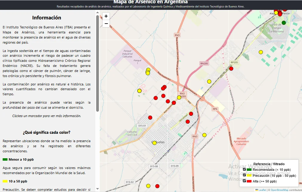The image size is (302, 192).
Task: Open the red marker beside Del Carmen street label
Action: 191,114
